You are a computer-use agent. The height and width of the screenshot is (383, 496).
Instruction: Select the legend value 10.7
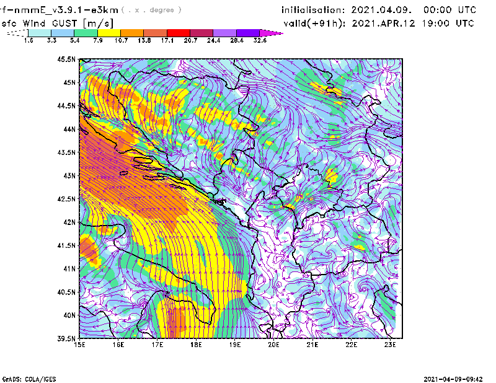pyautogui.click(x=121, y=40)
